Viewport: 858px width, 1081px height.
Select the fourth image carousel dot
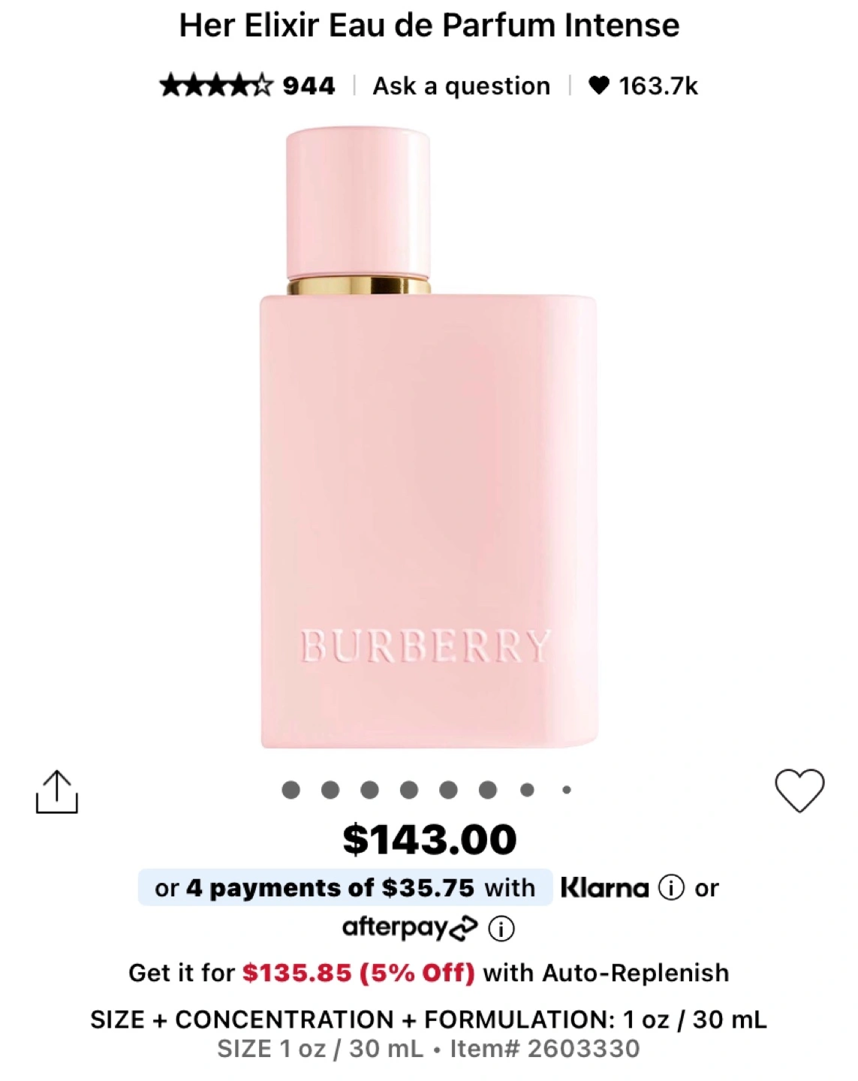(x=409, y=790)
